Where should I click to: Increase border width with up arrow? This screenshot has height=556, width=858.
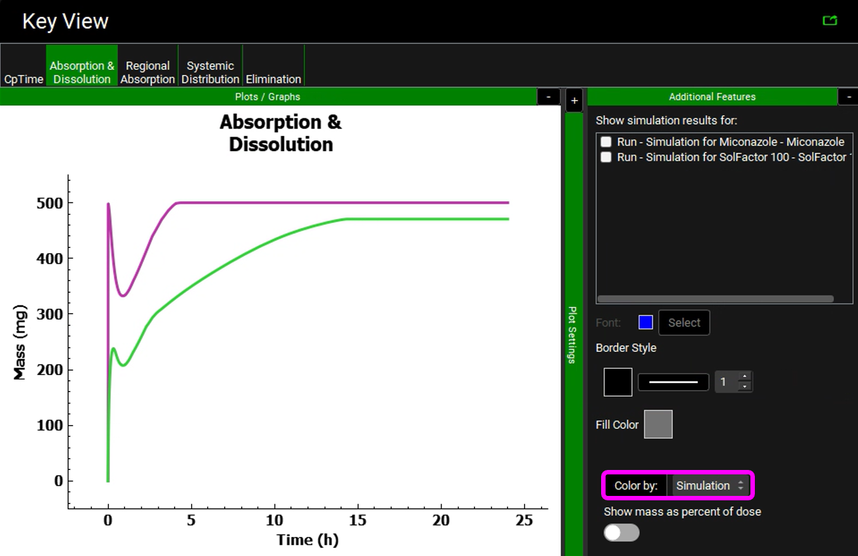click(745, 377)
